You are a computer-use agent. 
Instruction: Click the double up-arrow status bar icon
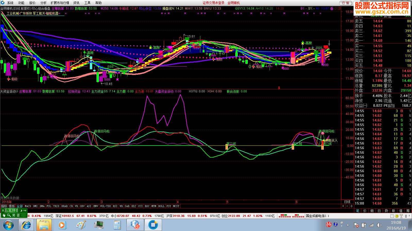(406, 216)
